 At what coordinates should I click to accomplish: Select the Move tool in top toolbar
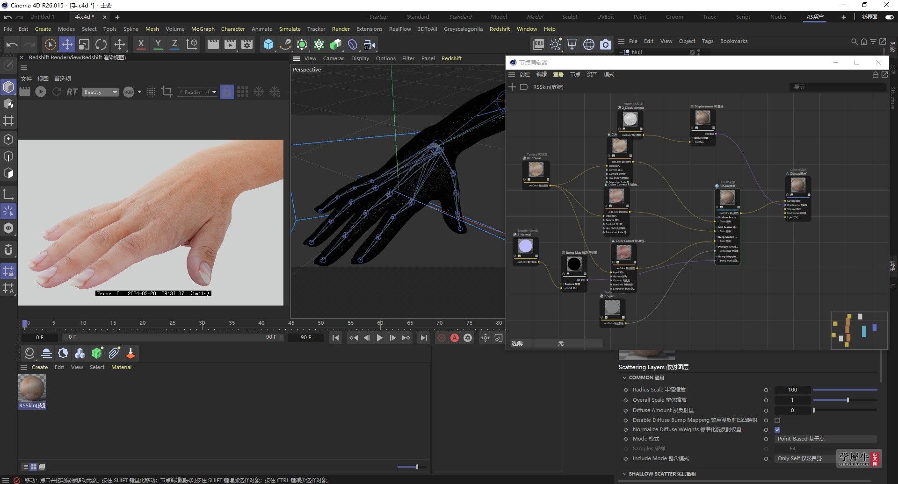point(67,45)
